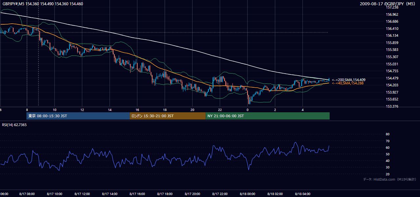The image size is (420, 197).
Task: Click RSI scale level 70
Action: coord(387,141)
